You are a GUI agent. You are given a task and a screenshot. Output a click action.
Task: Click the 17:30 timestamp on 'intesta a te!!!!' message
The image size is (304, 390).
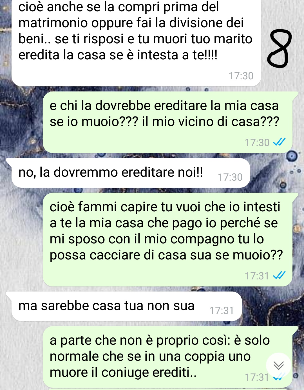pos(241,76)
